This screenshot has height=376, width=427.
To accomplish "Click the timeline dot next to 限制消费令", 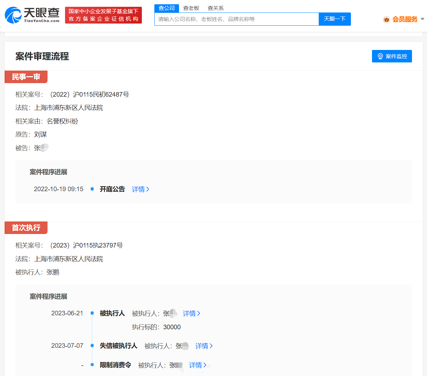I will (92, 365).
